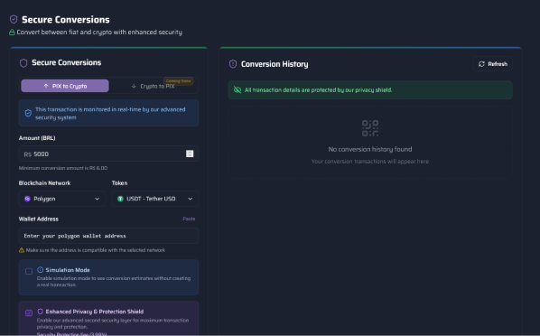The height and width of the screenshot is (336, 540).
Task: Click the chevron on the USDT - Tether USD selector
Action: (x=191, y=199)
